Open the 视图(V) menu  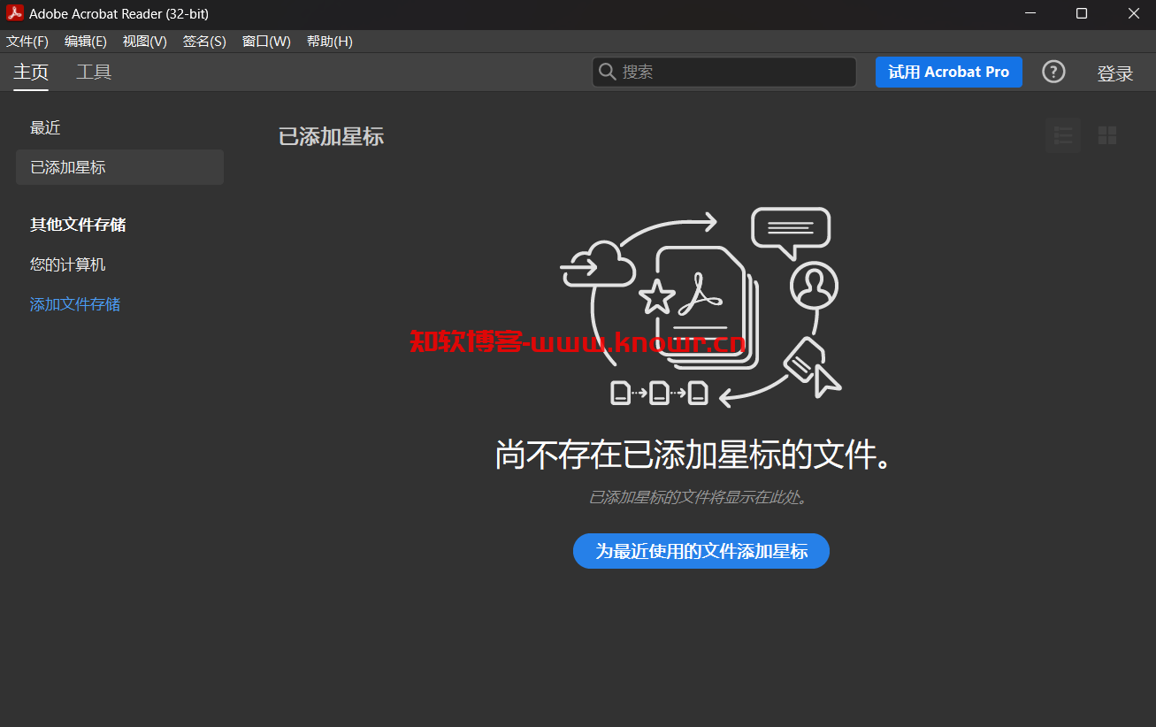[145, 42]
